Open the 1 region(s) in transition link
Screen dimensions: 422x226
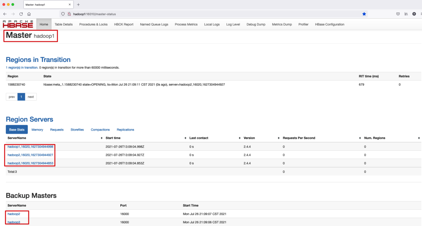point(22,68)
